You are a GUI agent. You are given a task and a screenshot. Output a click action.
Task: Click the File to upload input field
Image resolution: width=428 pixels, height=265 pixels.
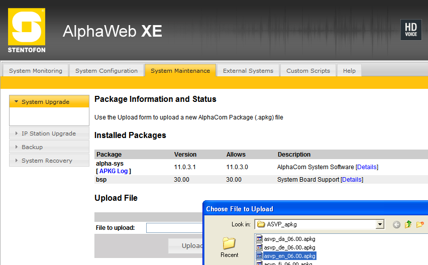174,228
